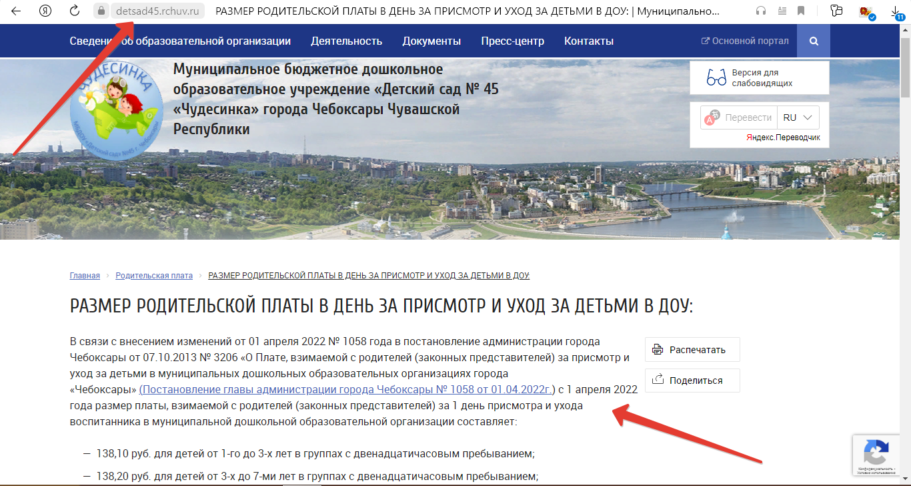This screenshot has height=486, width=911.
Task: Activate the headphones voice assistant icon
Action: coord(762,10)
